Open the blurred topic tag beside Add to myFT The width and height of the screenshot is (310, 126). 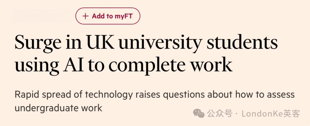coord(42,16)
